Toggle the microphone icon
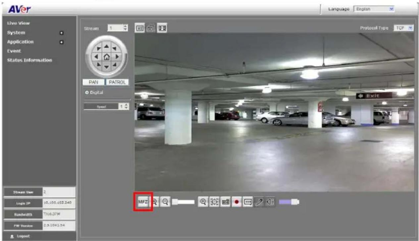Image resolution: width=419 pixels, height=241 pixels. click(258, 201)
